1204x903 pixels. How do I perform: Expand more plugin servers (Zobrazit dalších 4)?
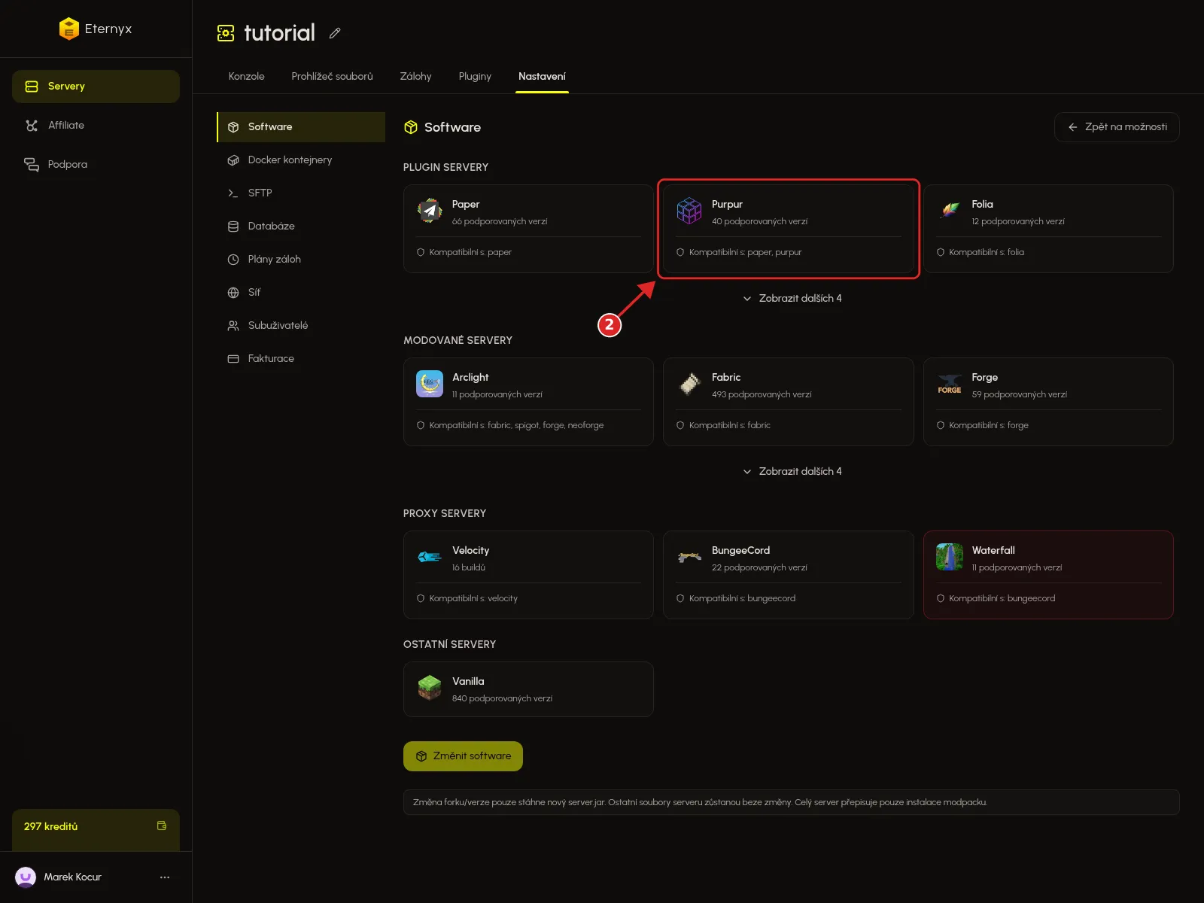point(792,299)
